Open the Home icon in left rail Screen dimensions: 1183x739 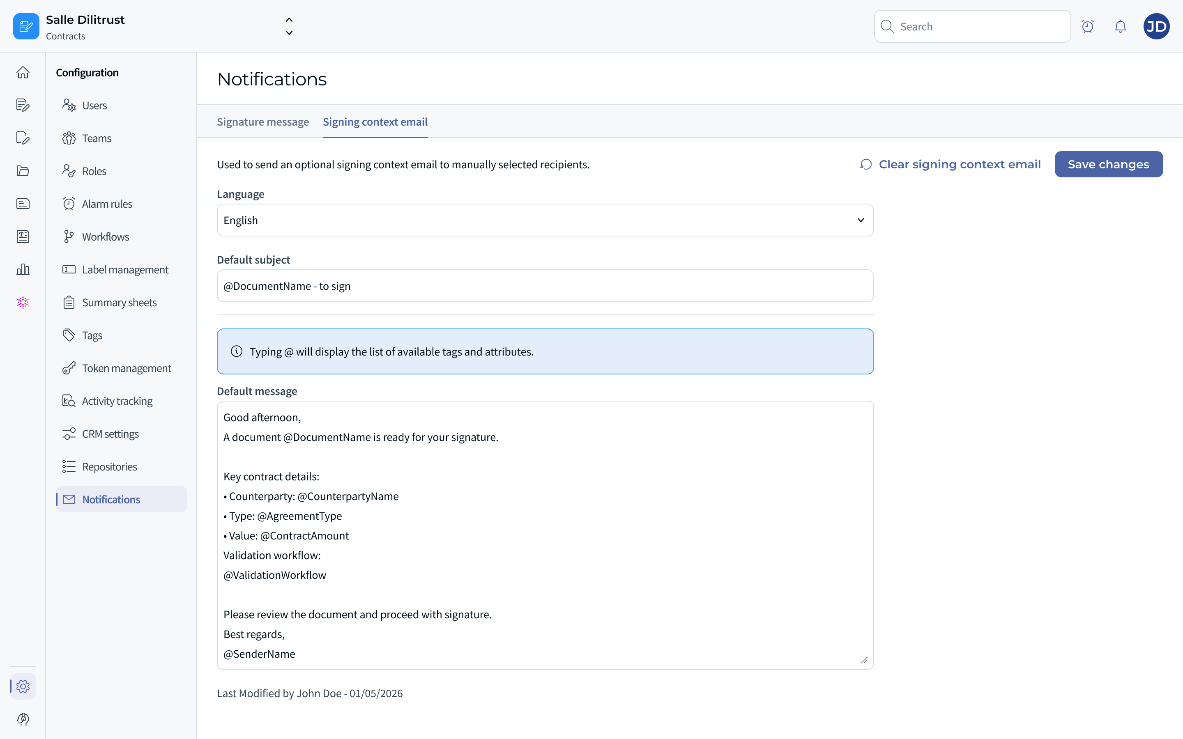pos(23,72)
